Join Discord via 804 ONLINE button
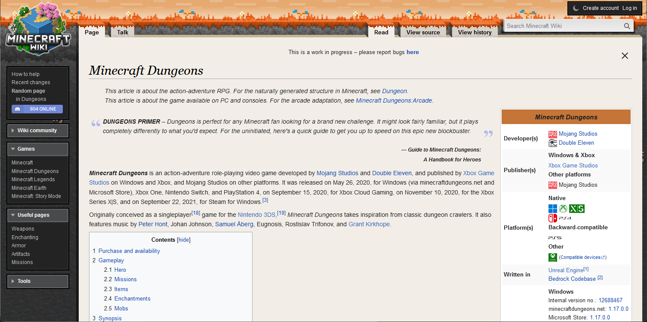This screenshot has width=647, height=322. click(37, 109)
